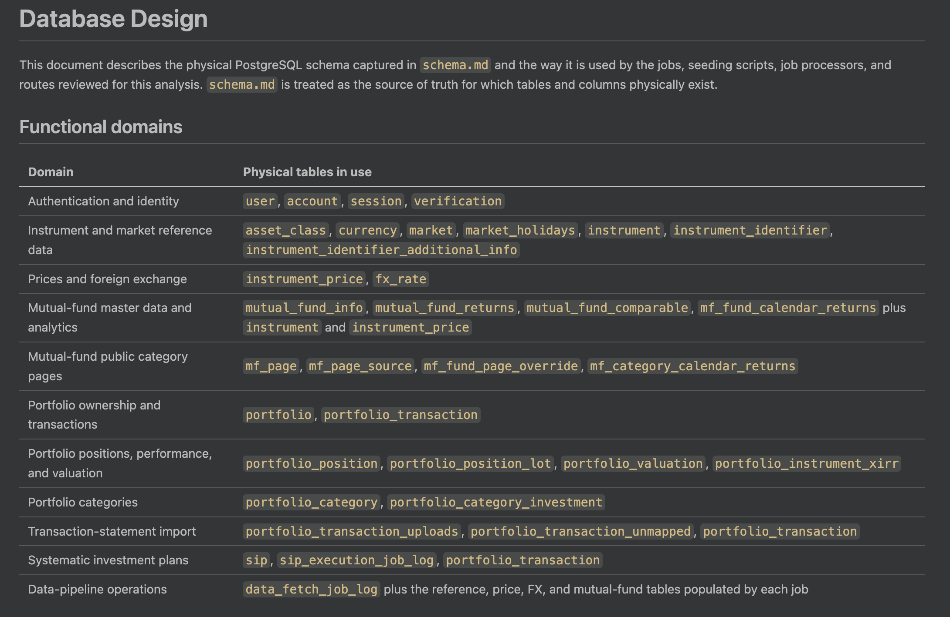This screenshot has width=950, height=617.
Task: Click the 'mutual_fund_comparable' code tag
Action: [607, 308]
